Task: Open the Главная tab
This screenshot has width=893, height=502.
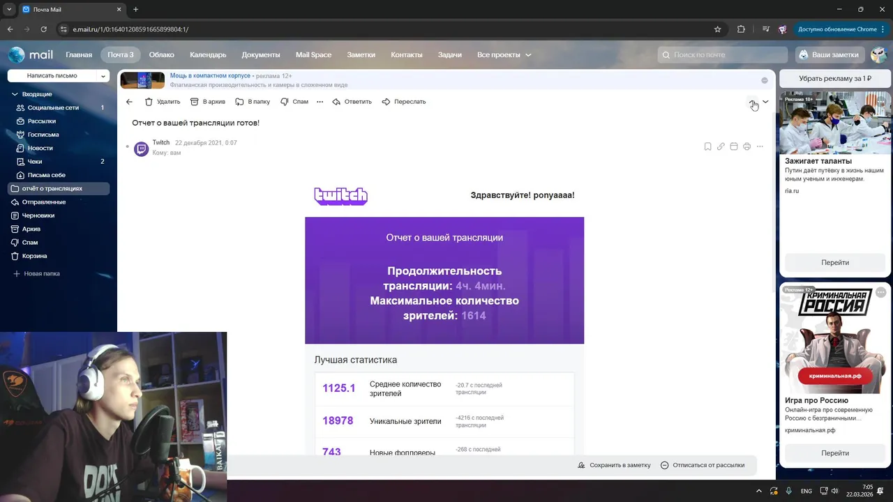Action: [x=79, y=55]
